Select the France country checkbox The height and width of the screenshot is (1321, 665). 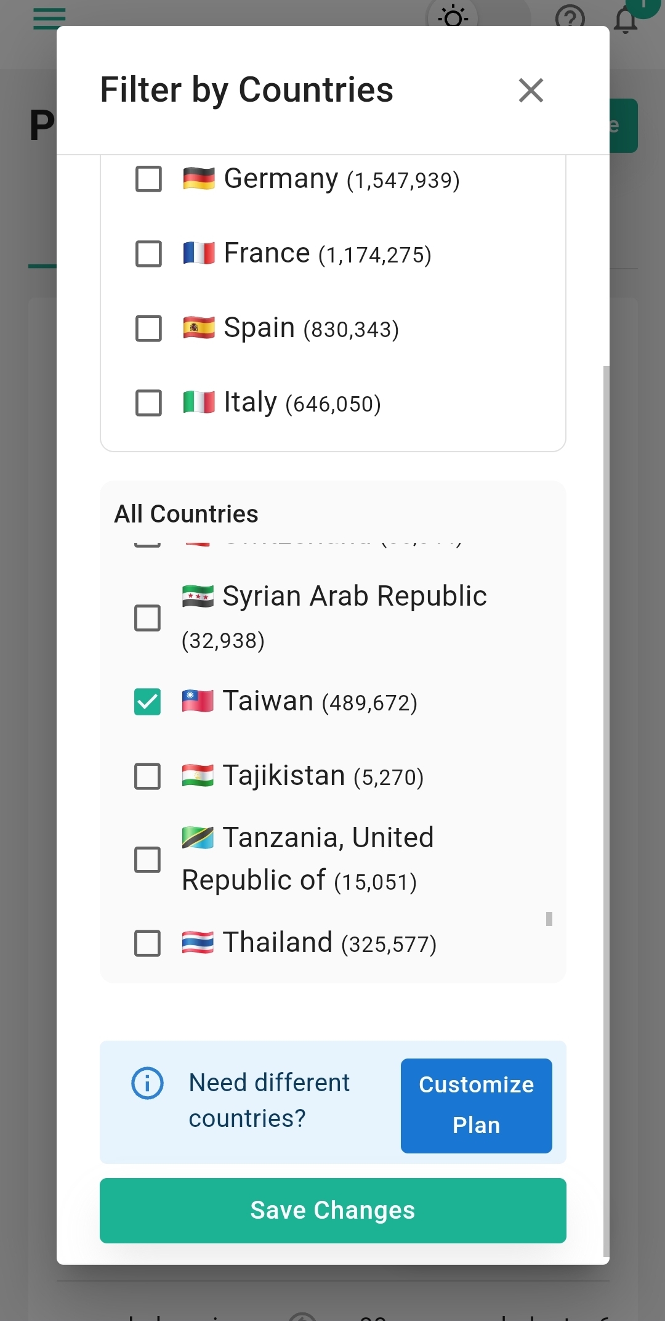(x=148, y=254)
